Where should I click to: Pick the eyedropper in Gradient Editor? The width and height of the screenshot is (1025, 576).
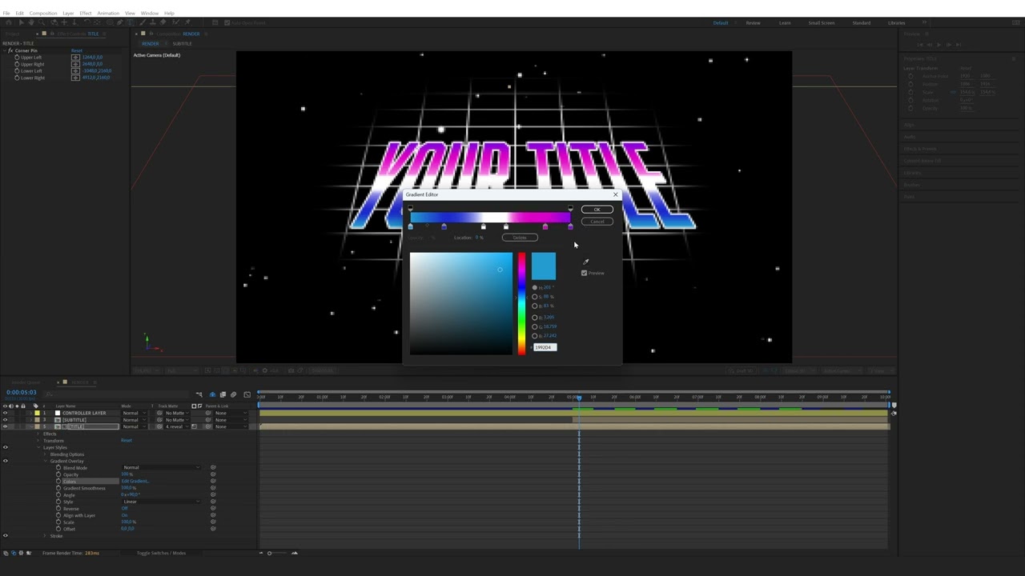(x=586, y=262)
